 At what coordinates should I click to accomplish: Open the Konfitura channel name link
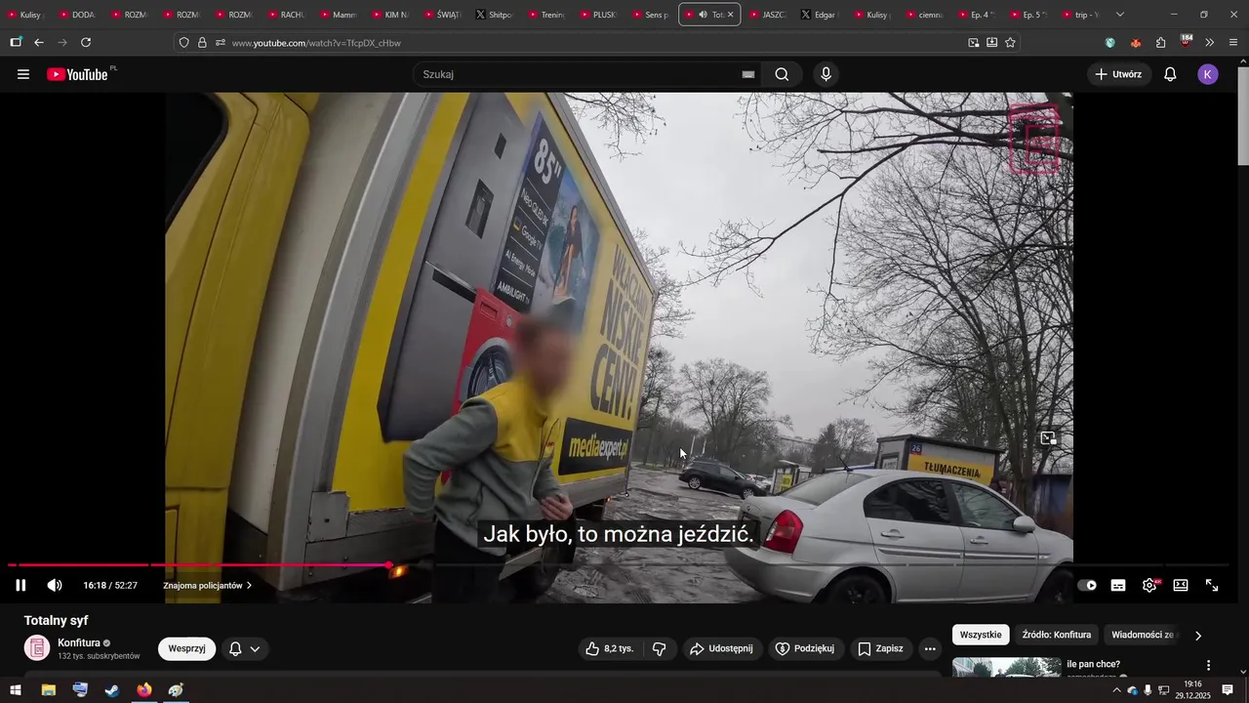79,642
